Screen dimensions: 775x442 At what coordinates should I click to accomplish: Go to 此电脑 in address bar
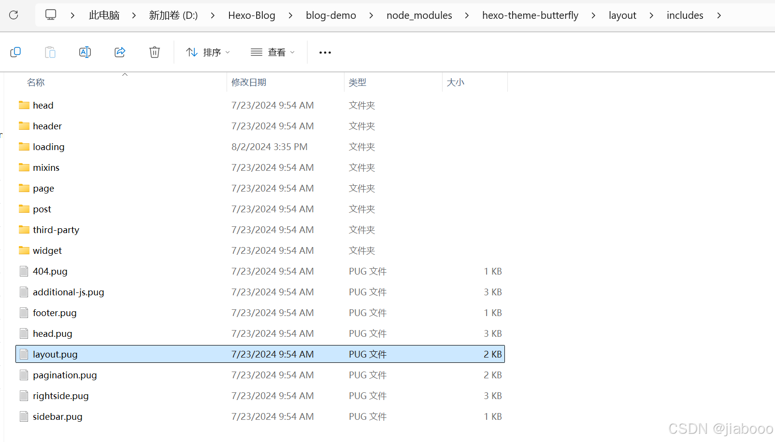pyautogui.click(x=104, y=15)
